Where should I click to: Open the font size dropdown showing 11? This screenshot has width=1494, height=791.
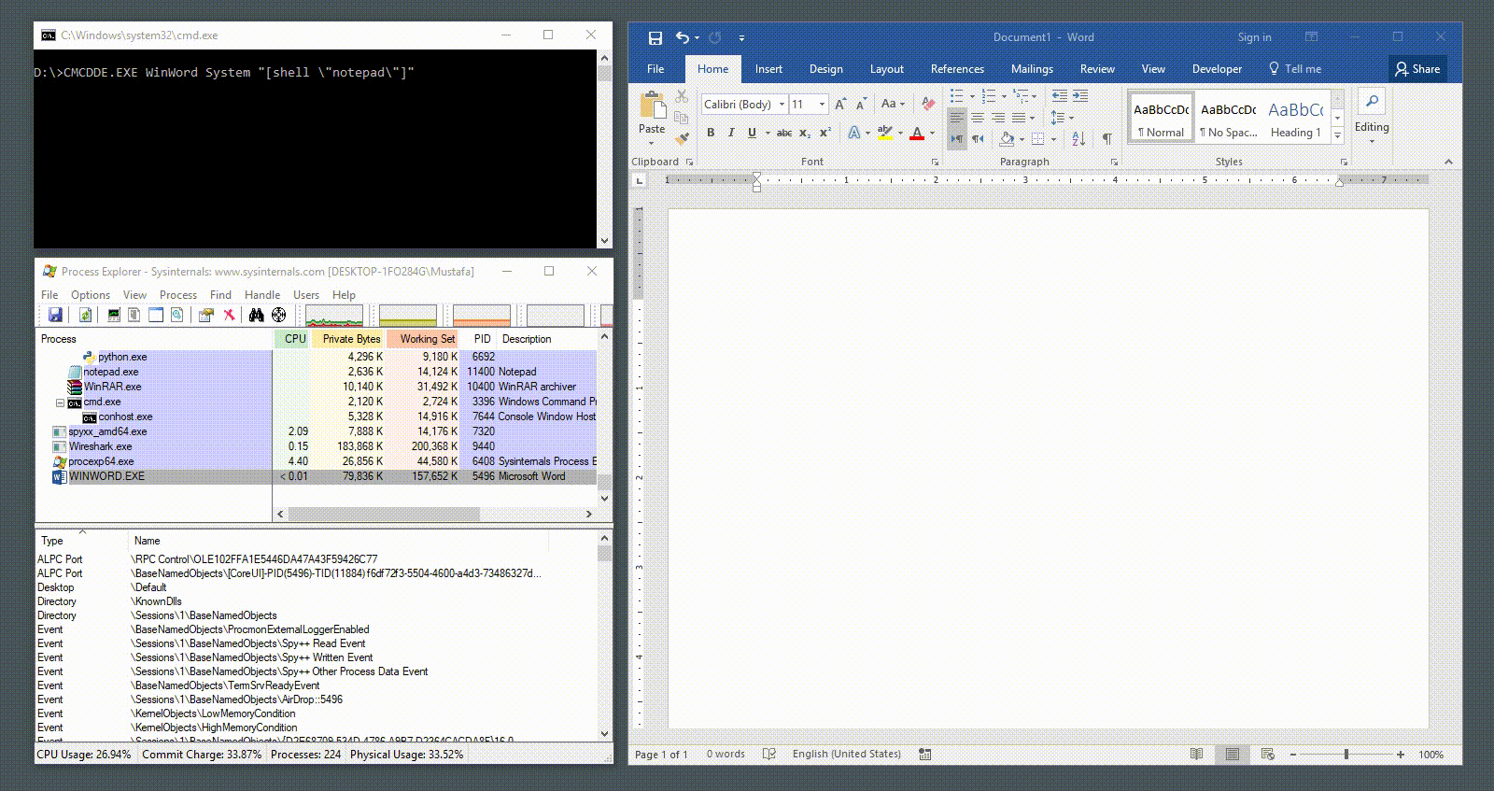(x=822, y=104)
